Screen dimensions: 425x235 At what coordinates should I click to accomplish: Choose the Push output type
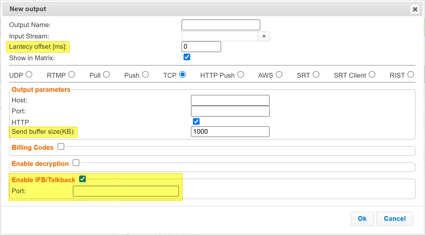coord(145,75)
